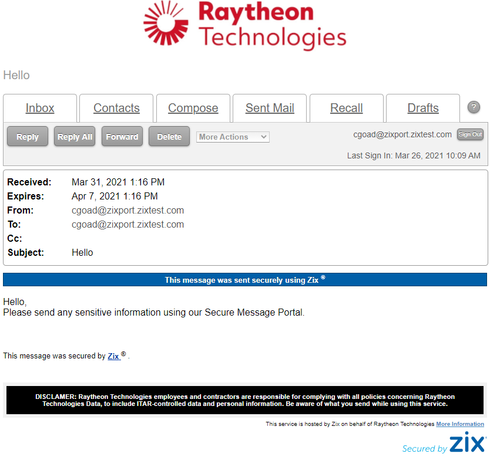Click the signed-in account email by Sign Out
Image resolution: width=490 pixels, height=457 pixels.
(402, 134)
